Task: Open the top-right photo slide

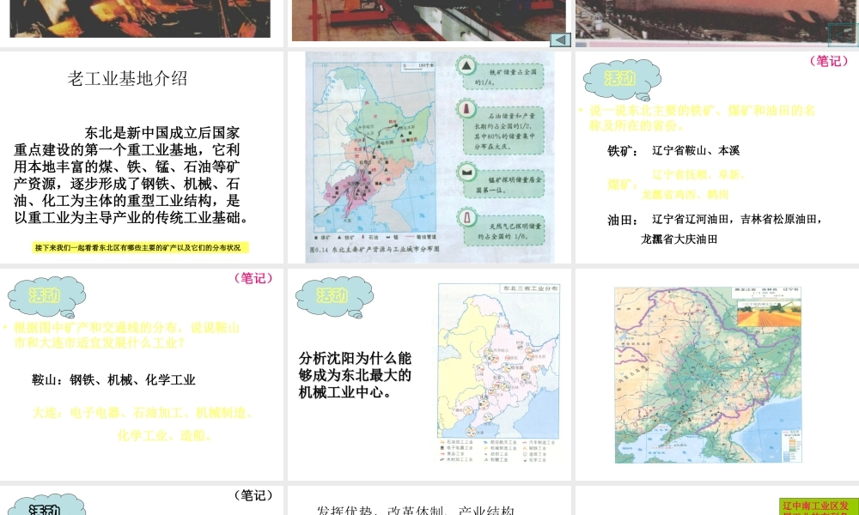Action: click(717, 23)
